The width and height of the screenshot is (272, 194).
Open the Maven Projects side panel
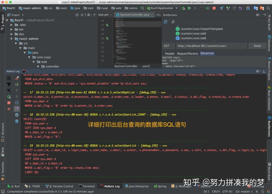tap(269, 68)
